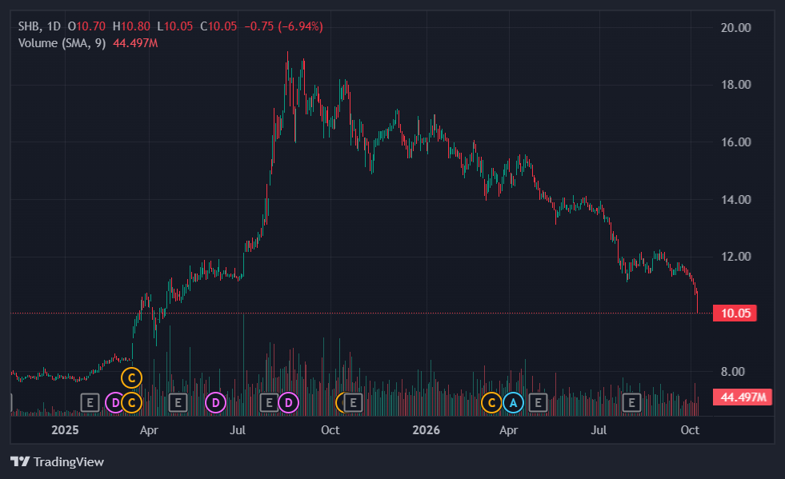785x479 pixels.
Task: Click the blue A marker
Action: click(513, 402)
